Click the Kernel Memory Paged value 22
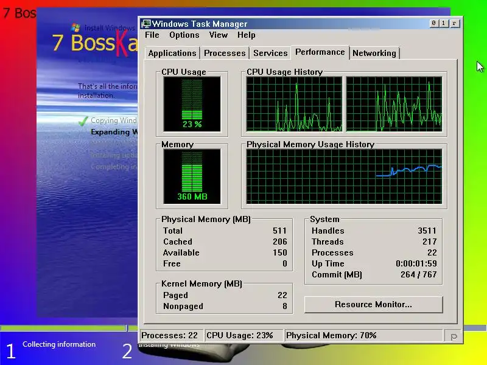This screenshot has height=365, width=487. 282,295
